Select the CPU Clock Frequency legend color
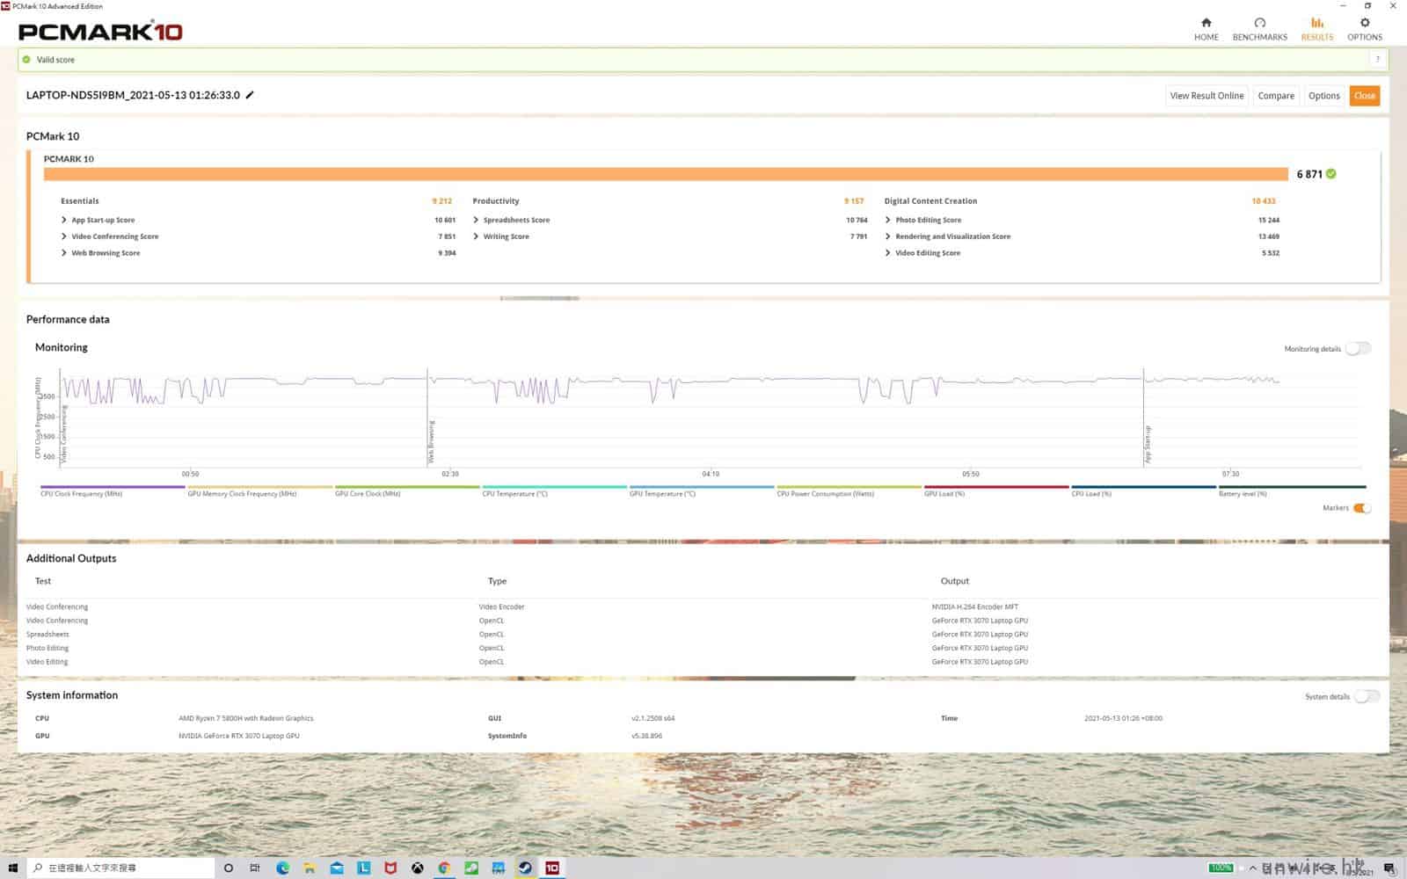The image size is (1407, 879). pos(113,487)
